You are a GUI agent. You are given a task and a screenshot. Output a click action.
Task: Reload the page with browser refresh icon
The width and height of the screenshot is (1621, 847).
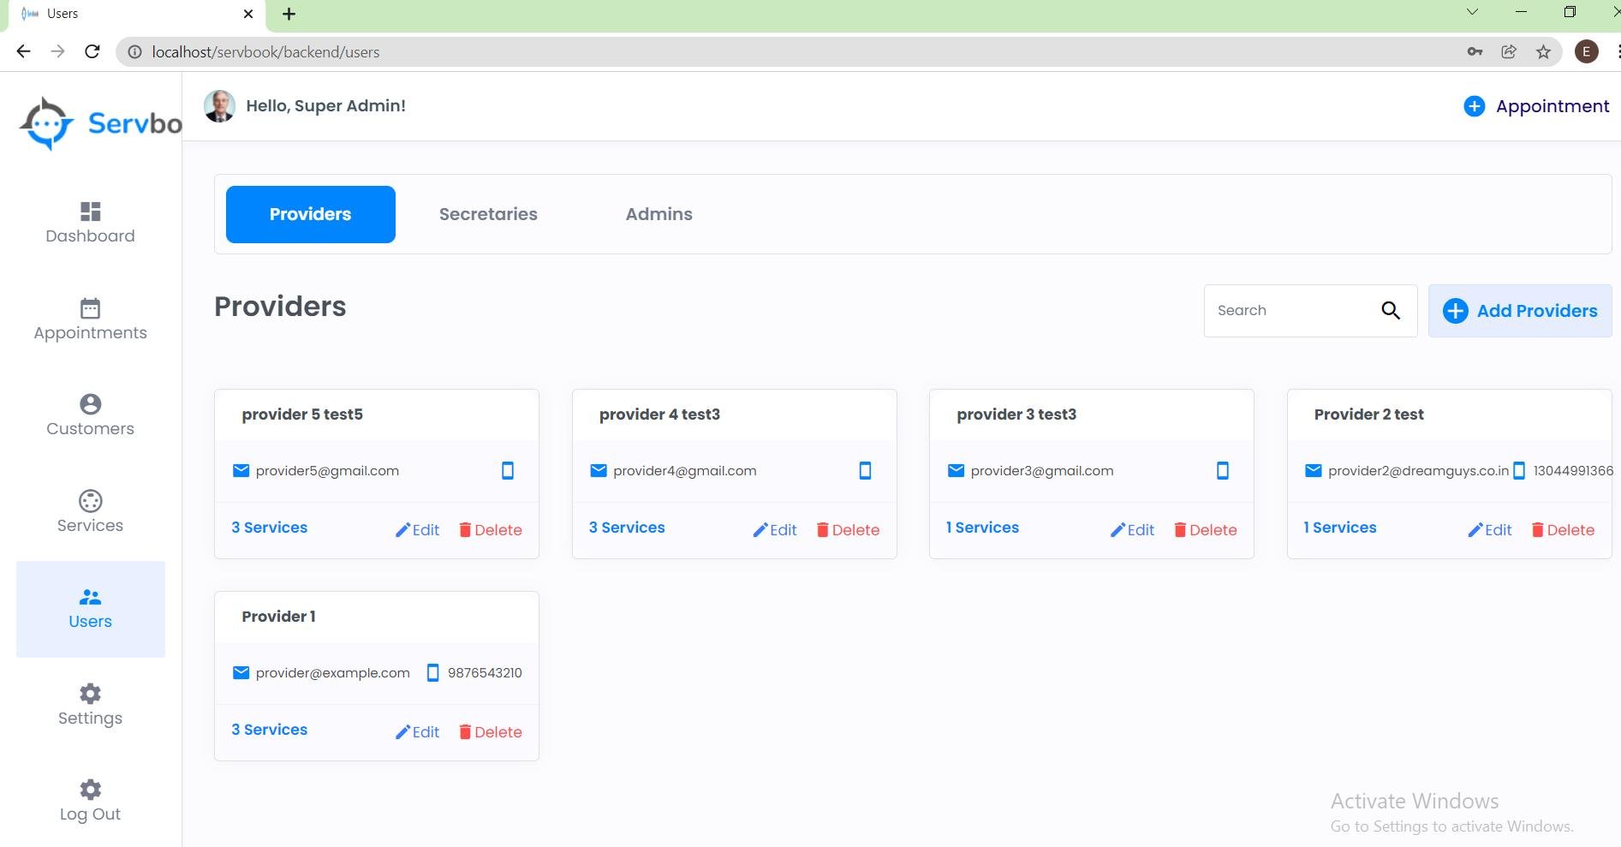92,51
